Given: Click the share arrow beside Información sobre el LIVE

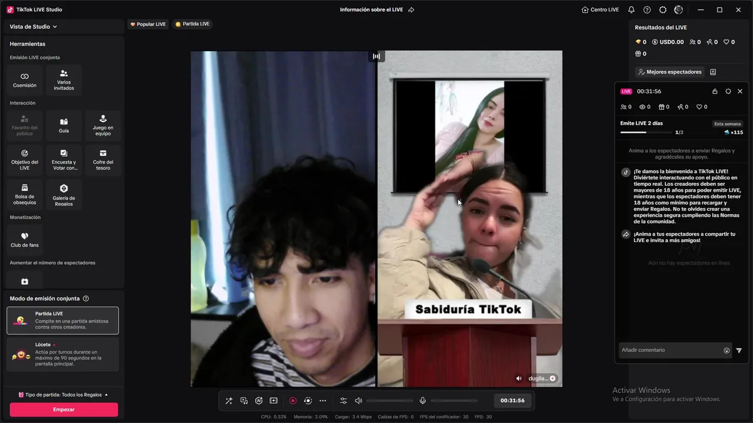Looking at the screenshot, I should [x=411, y=10].
